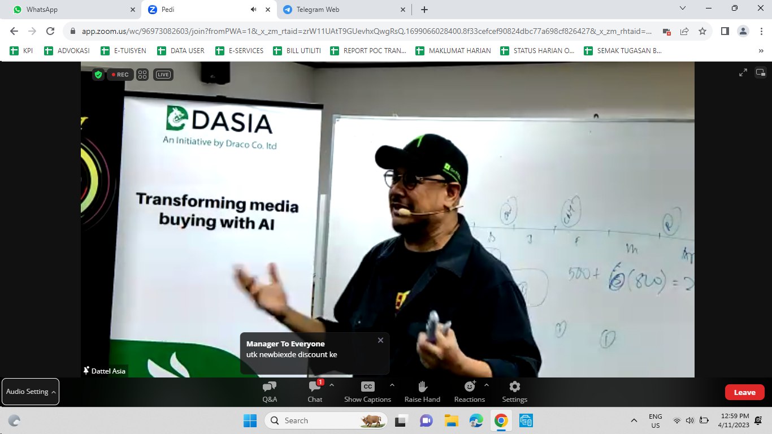Select the Pedi Zoom tab

209,10
